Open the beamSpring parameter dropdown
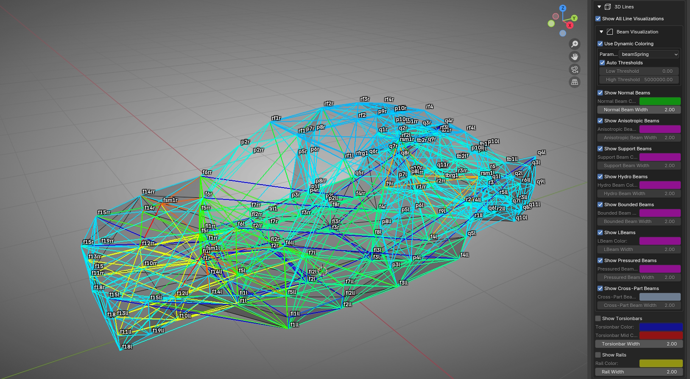This screenshot has width=690, height=379. (649, 54)
